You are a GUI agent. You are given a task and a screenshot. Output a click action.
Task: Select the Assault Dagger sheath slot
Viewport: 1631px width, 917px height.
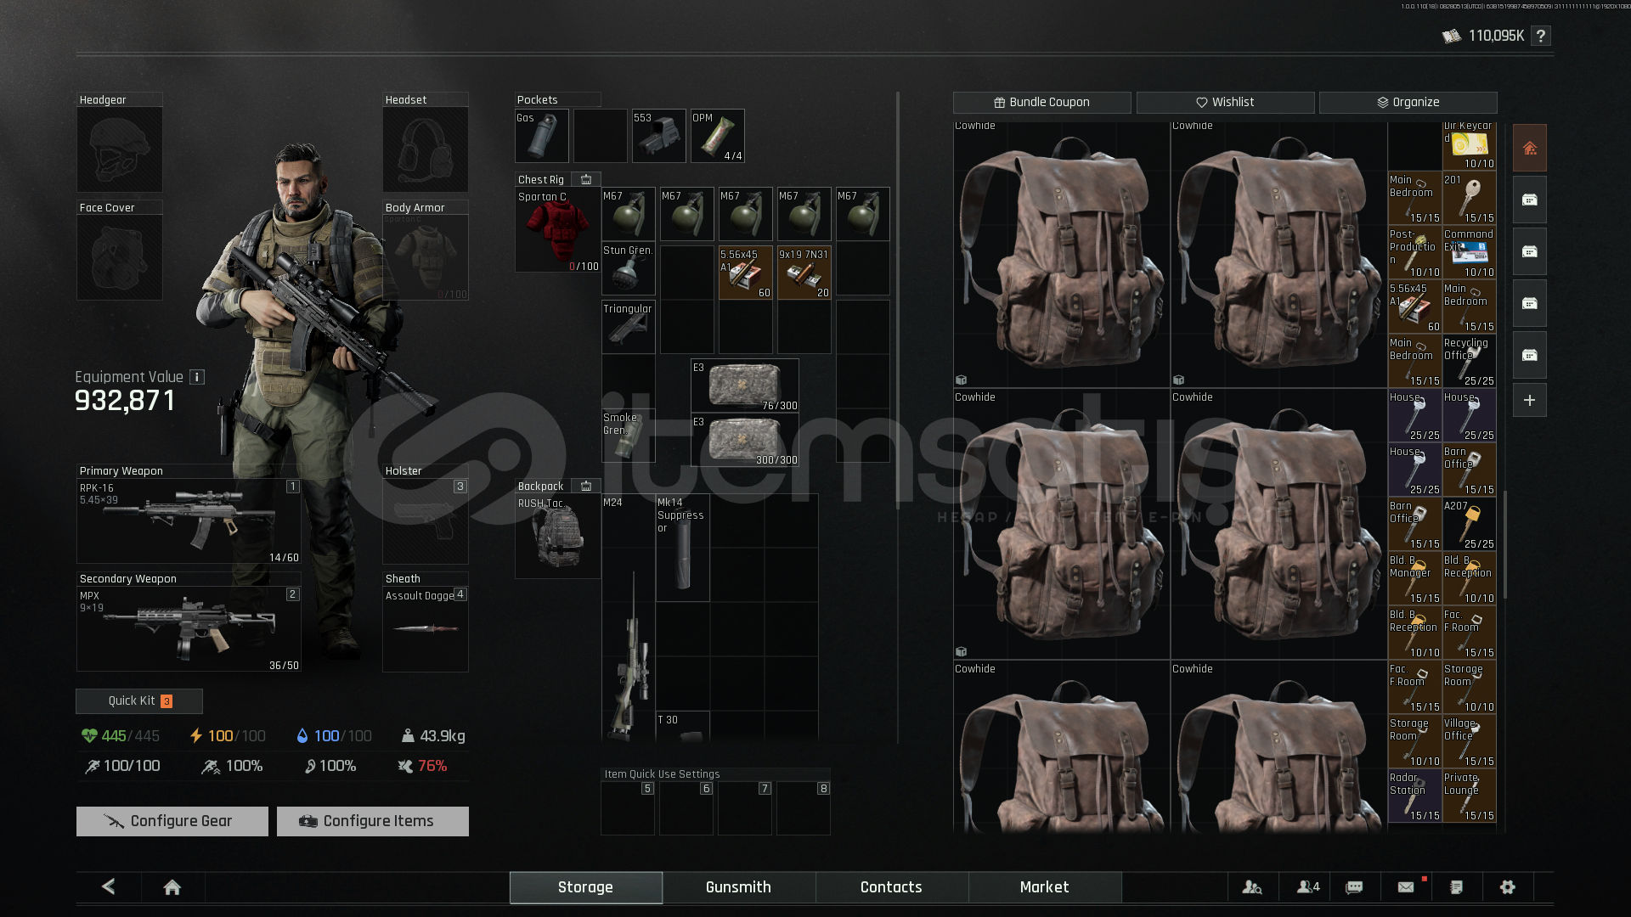tap(426, 628)
